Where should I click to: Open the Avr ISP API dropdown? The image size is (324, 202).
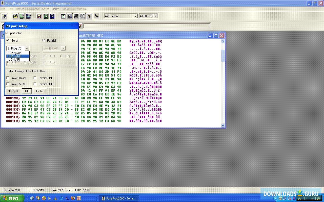(63, 48)
